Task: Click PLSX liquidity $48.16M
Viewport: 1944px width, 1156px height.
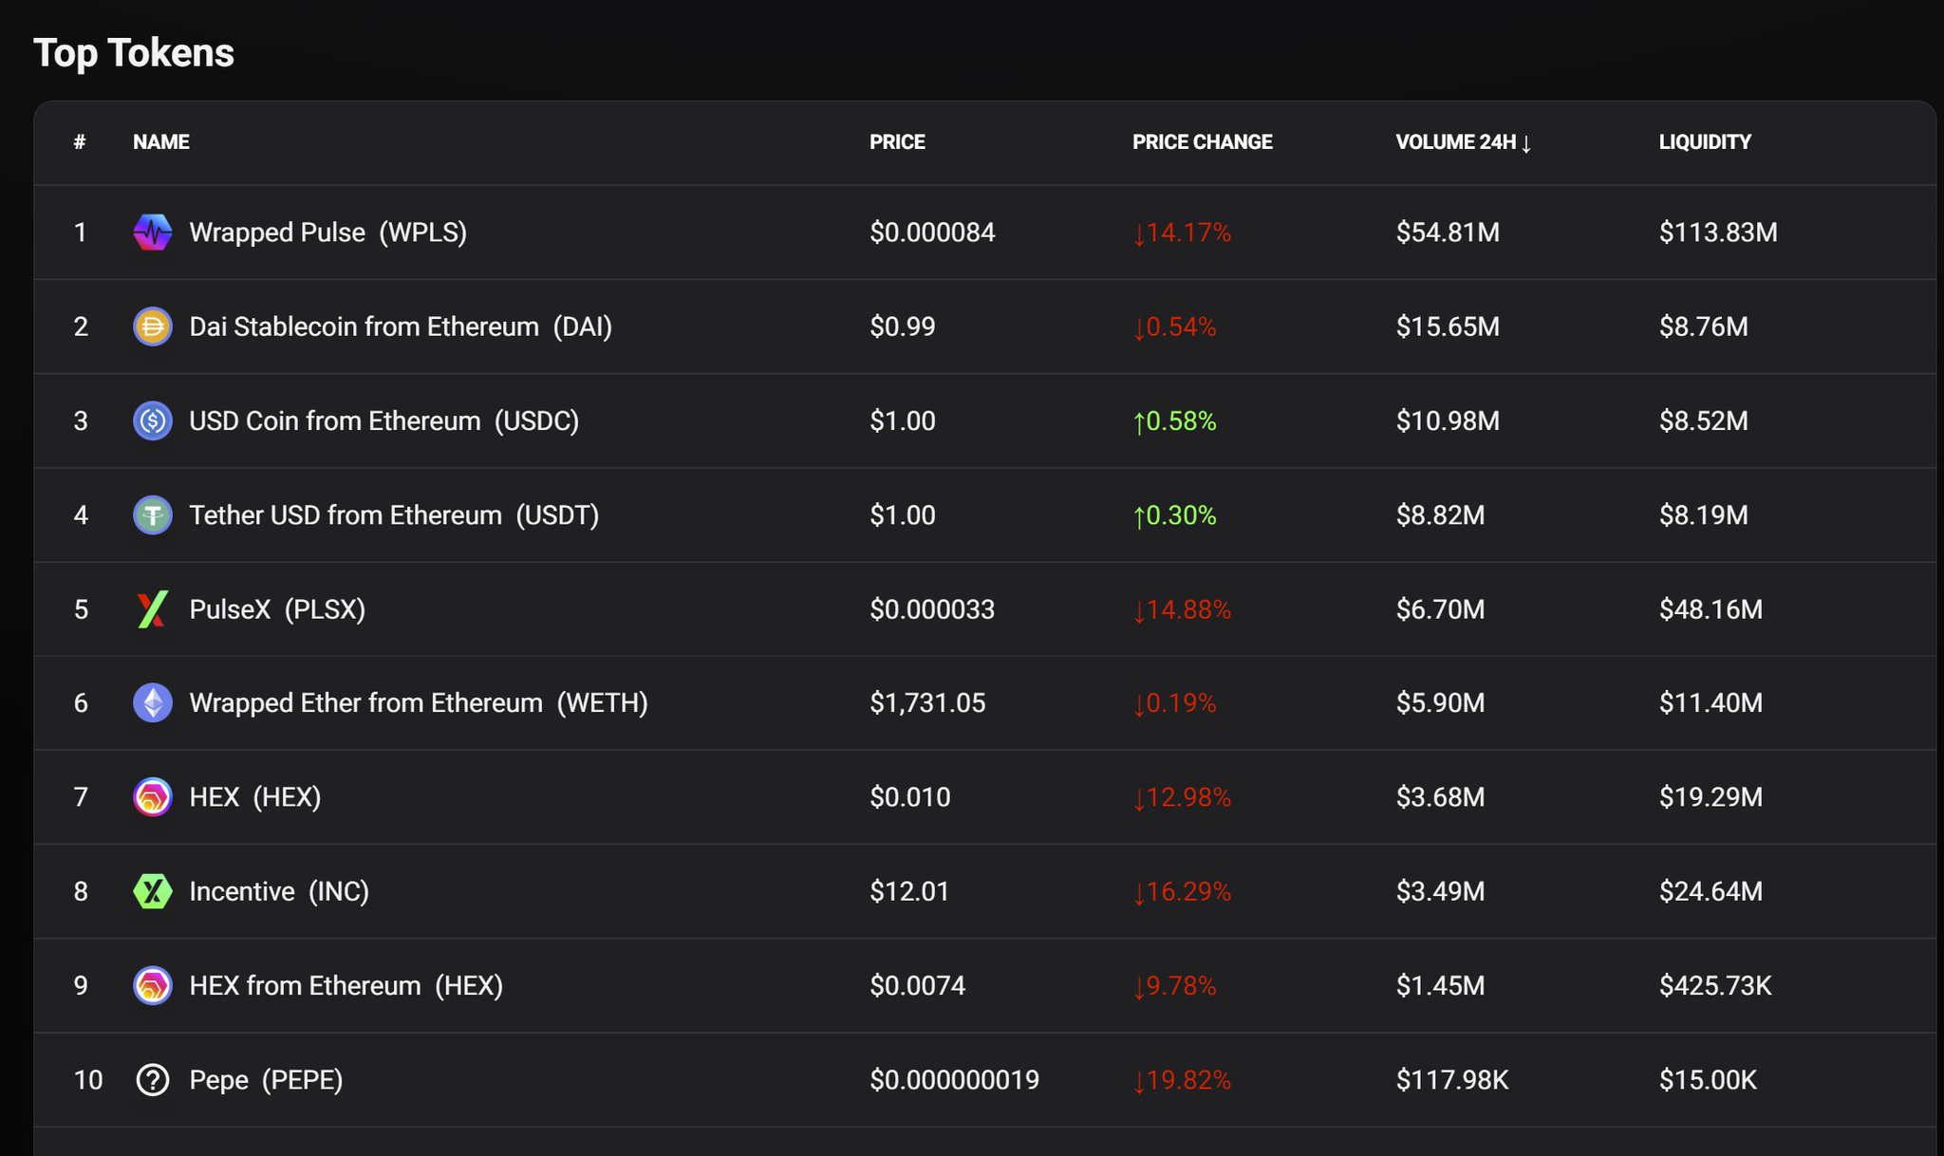Action: pyautogui.click(x=1710, y=609)
